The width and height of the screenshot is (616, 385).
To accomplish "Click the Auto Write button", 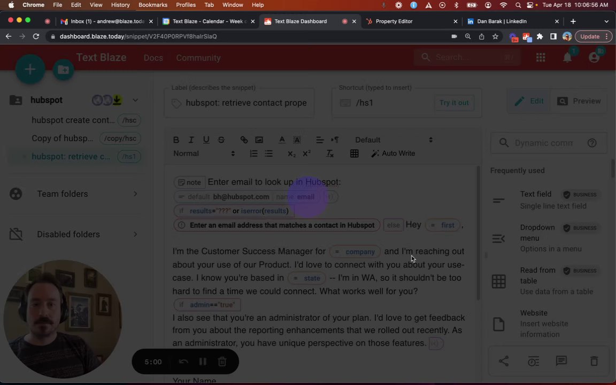I will 393,153.
